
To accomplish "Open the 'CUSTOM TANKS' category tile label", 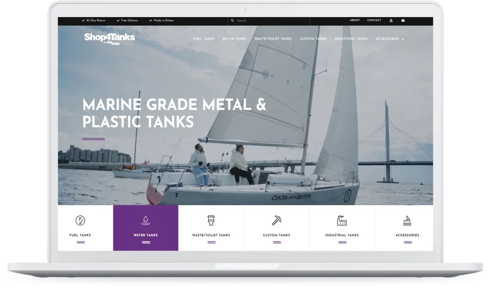I will 277,235.
